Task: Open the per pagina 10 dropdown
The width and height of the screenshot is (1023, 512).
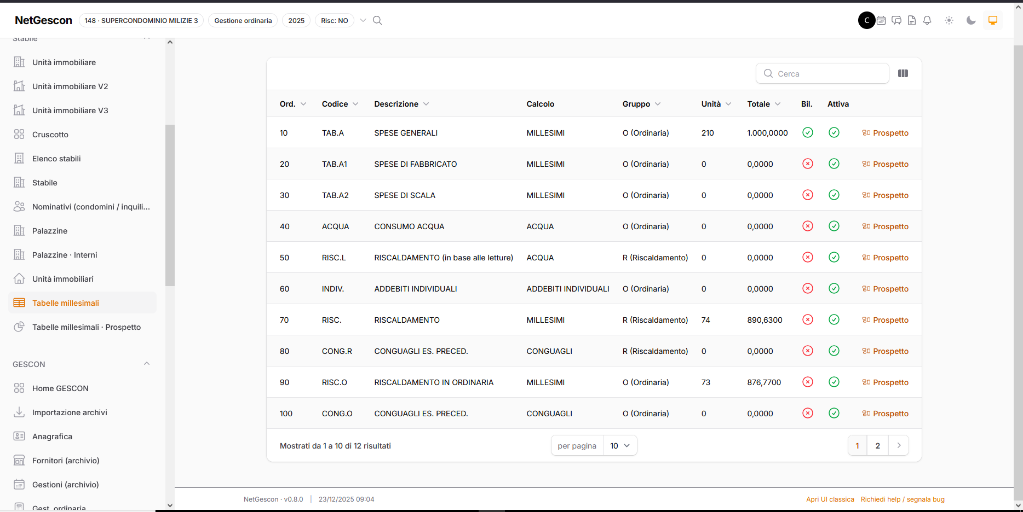Action: point(620,445)
